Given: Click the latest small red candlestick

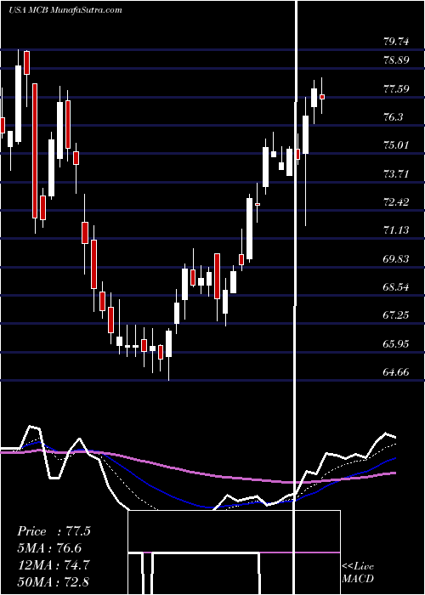Looking at the screenshot, I should [322, 96].
